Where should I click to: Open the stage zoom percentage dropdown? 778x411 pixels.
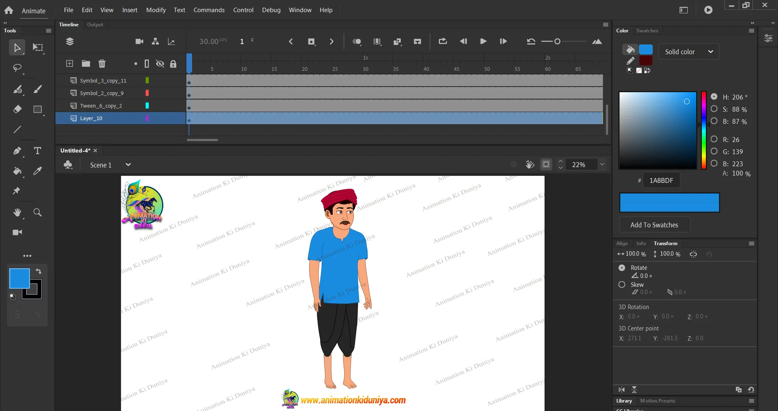[602, 165]
